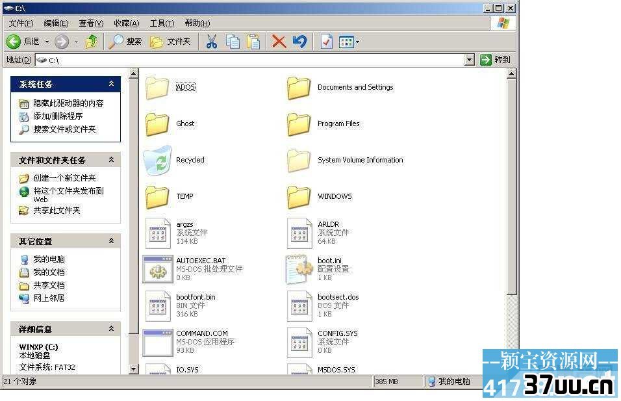Screen dimensions: 621x401
Task: Select the AUTOEXEC.BAT file icon
Action: [x=158, y=269]
